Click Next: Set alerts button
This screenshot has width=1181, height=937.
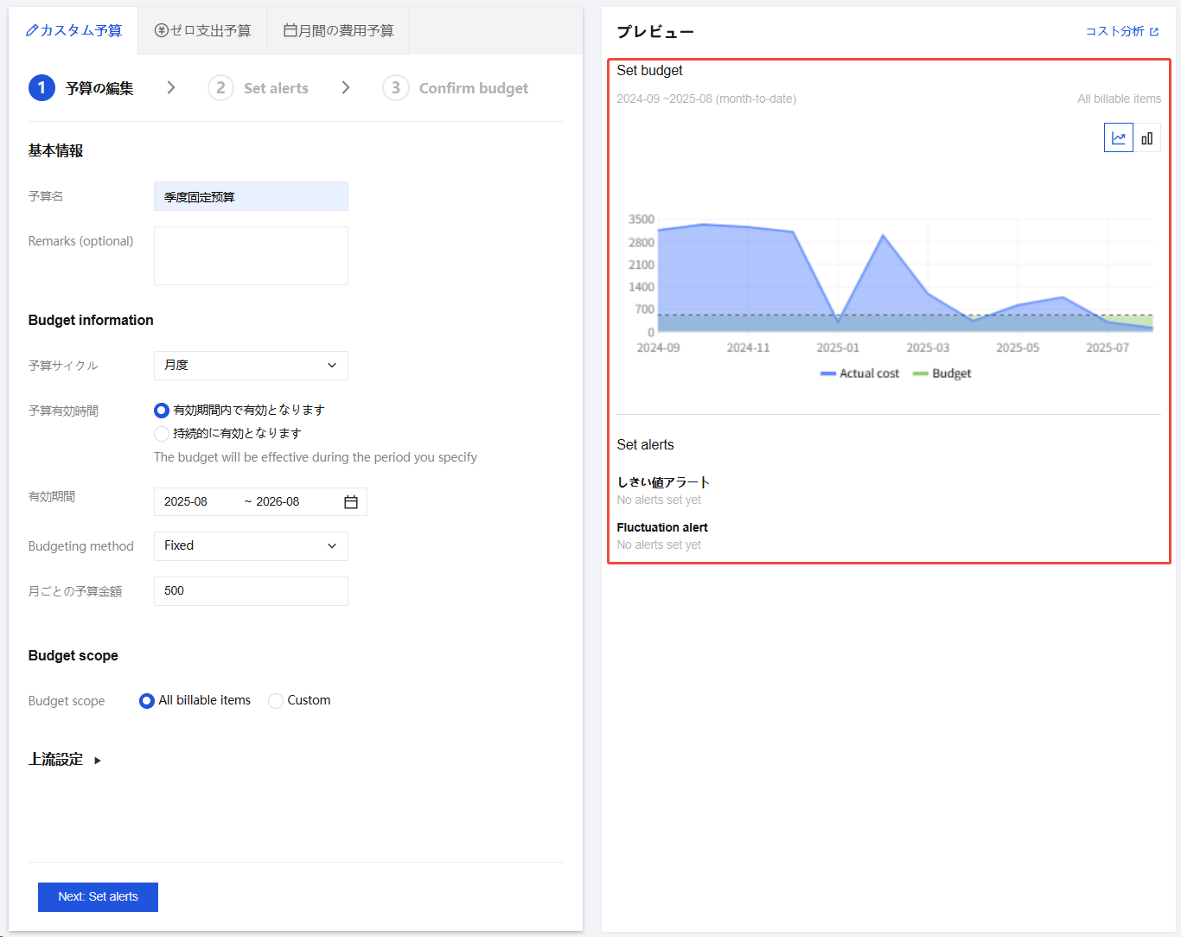point(98,897)
